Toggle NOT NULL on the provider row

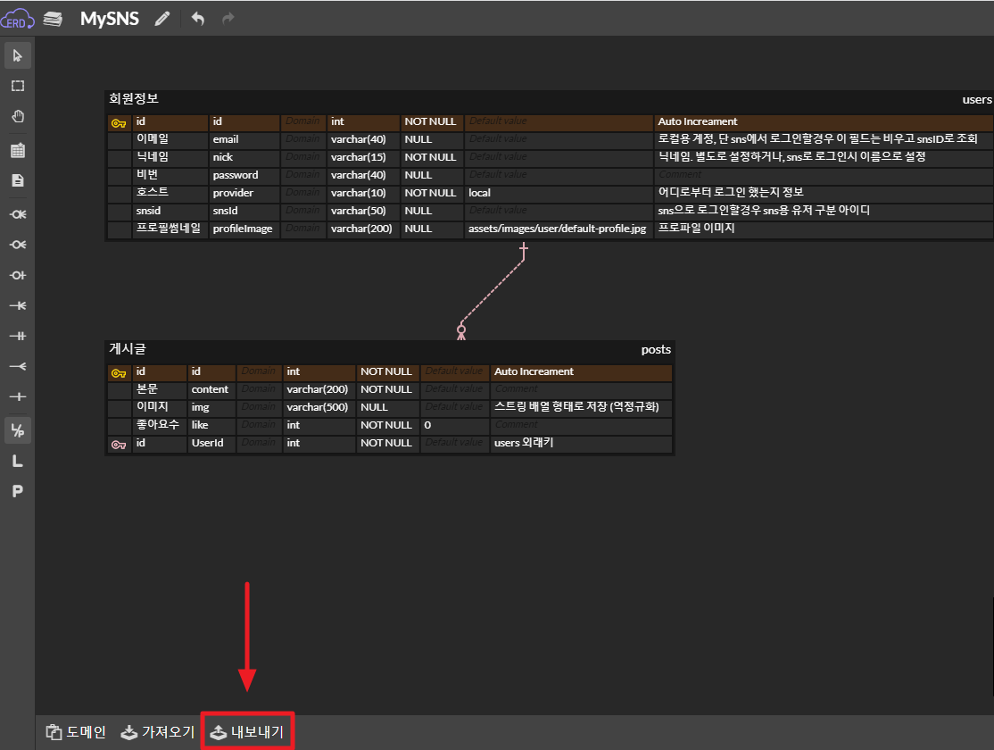pyautogui.click(x=431, y=193)
